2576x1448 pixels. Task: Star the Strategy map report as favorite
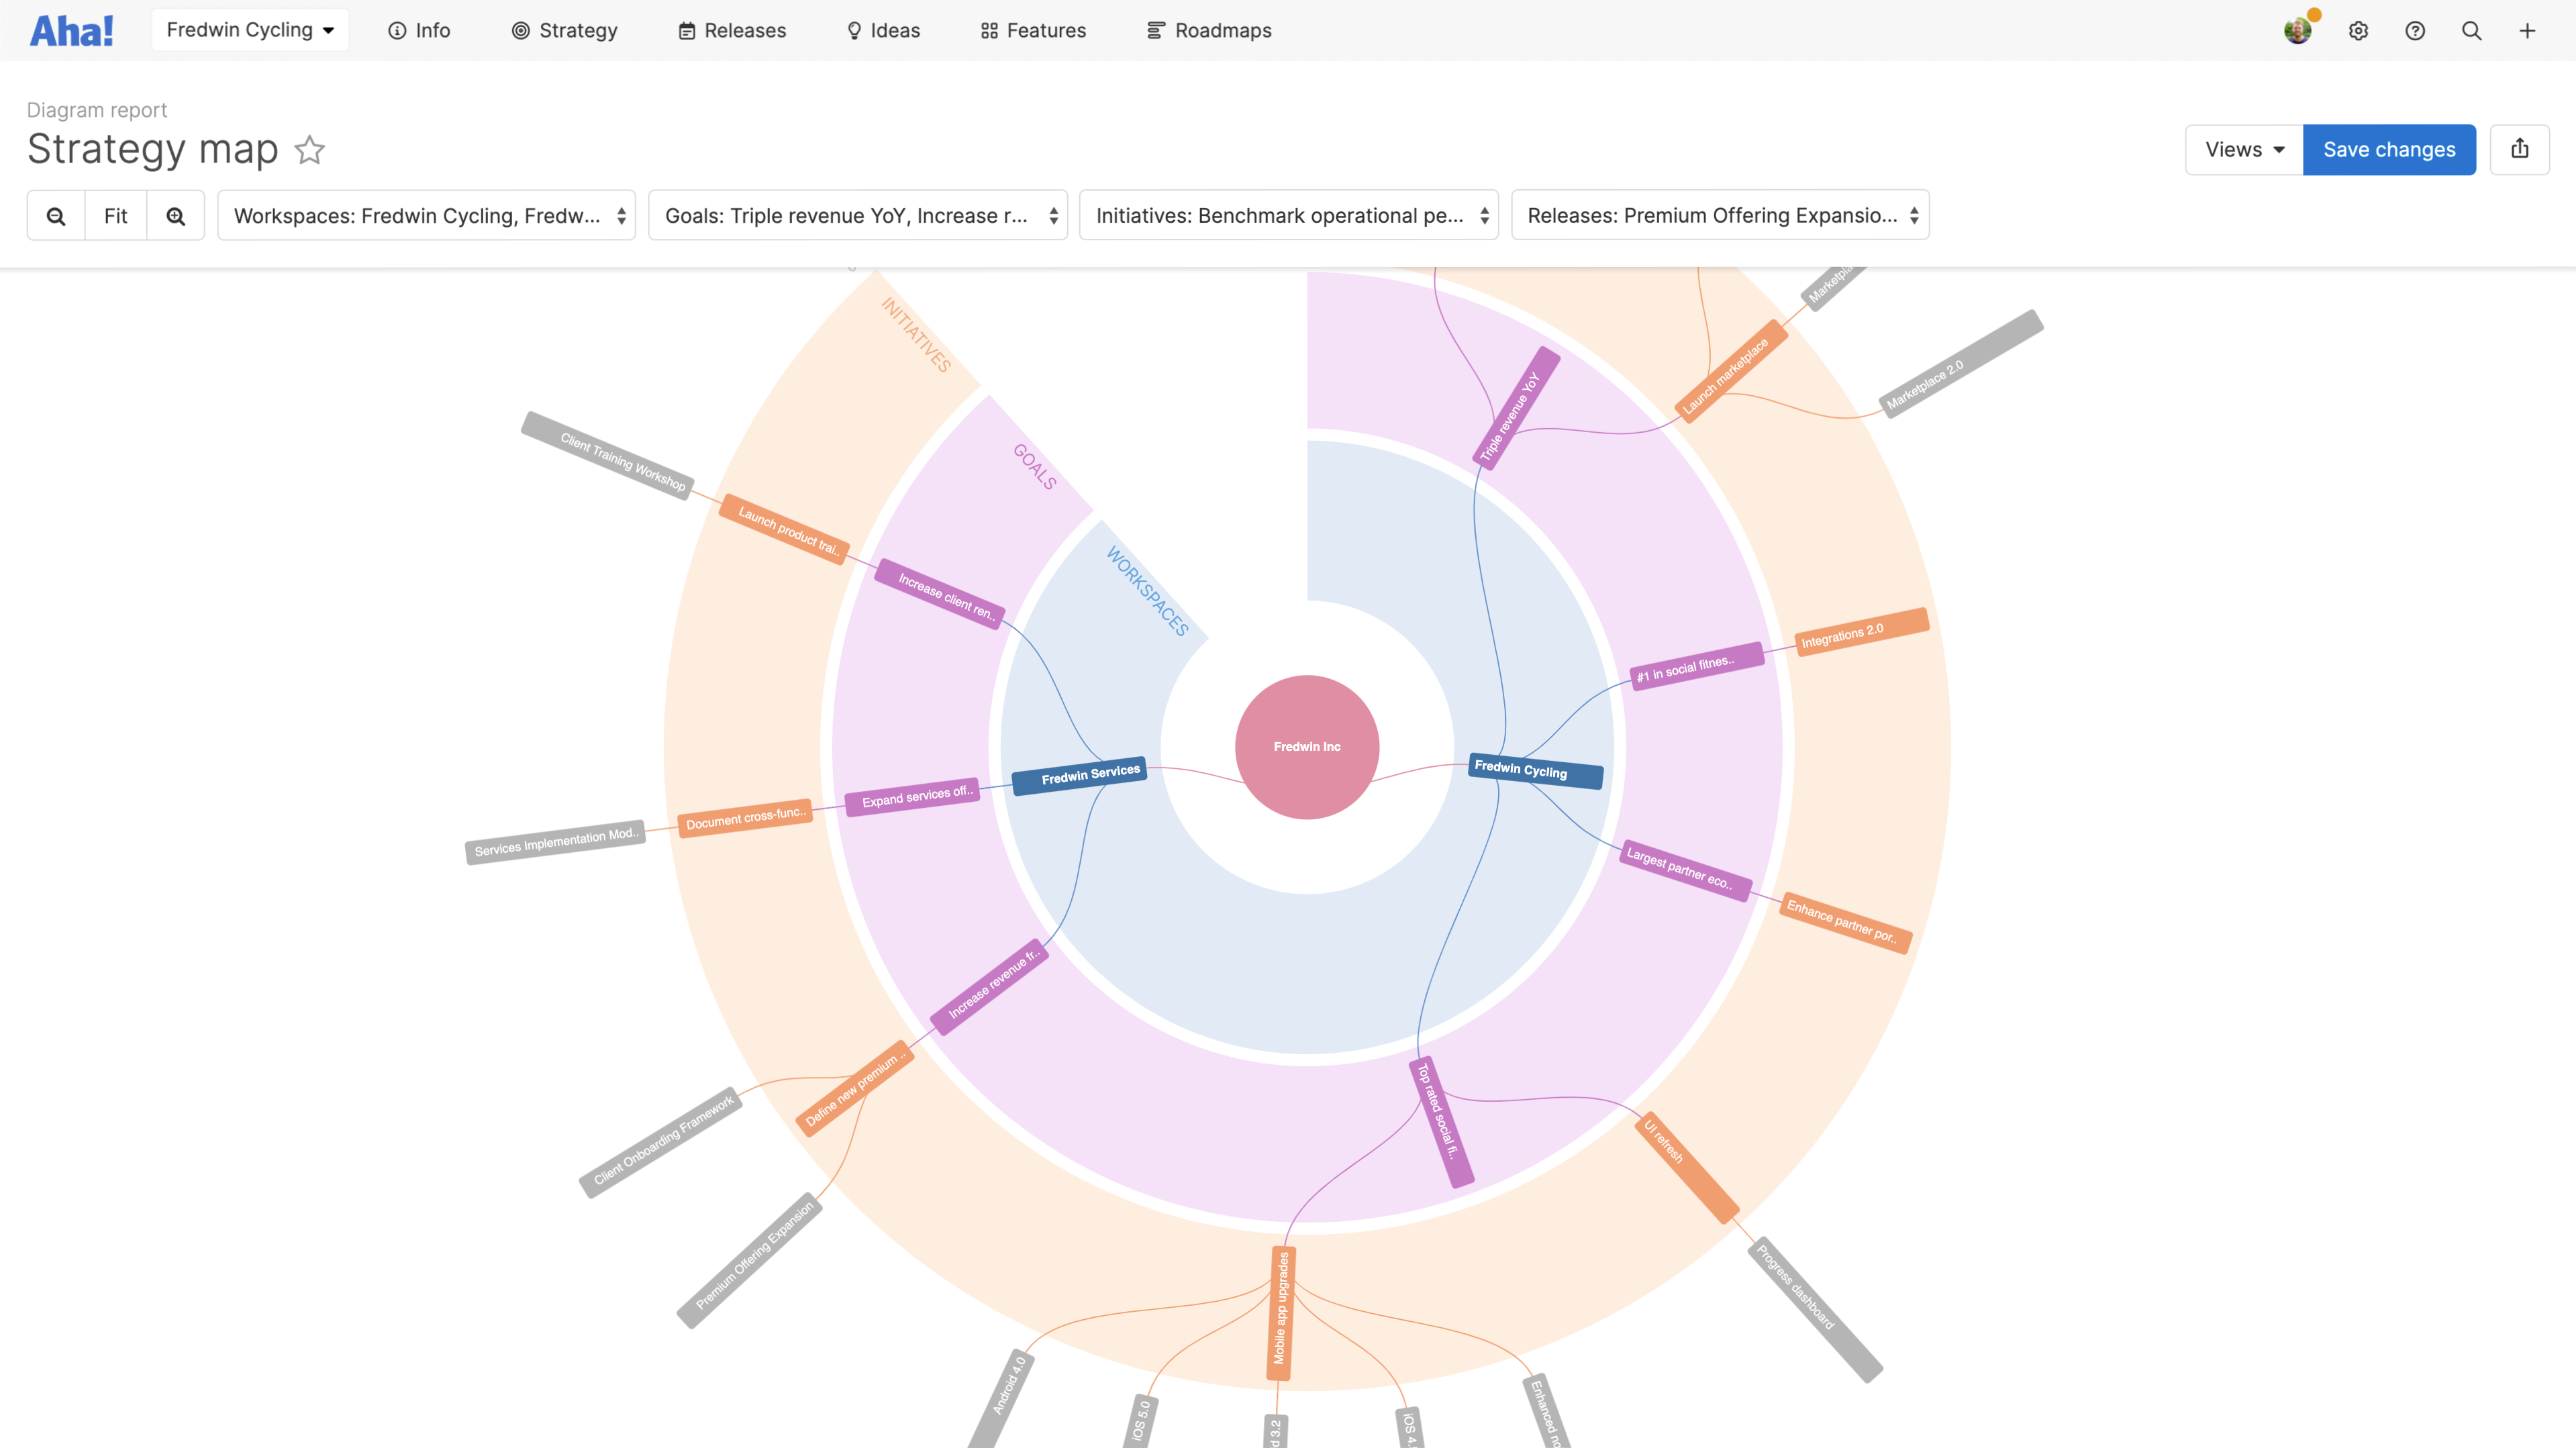[310, 150]
